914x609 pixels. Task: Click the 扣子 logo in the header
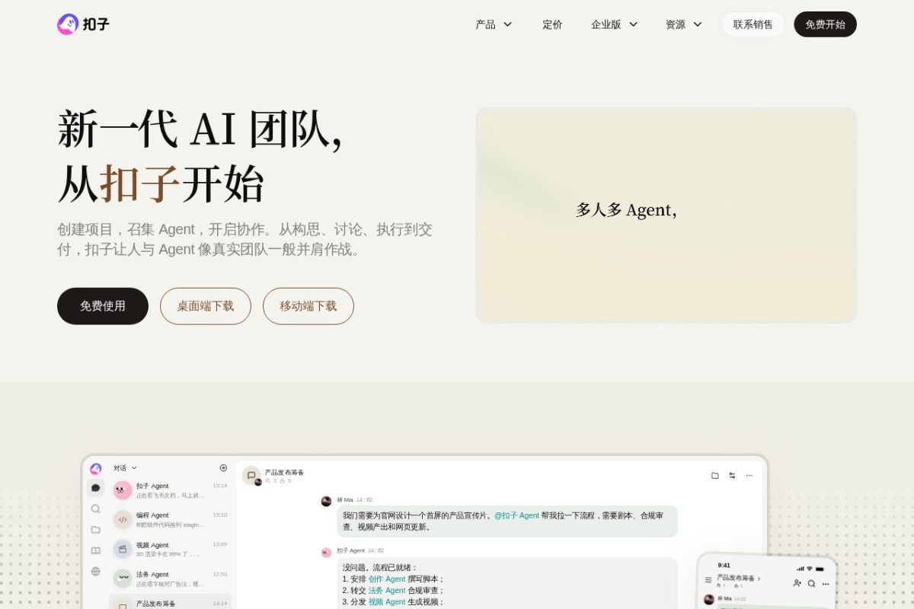coord(83,24)
